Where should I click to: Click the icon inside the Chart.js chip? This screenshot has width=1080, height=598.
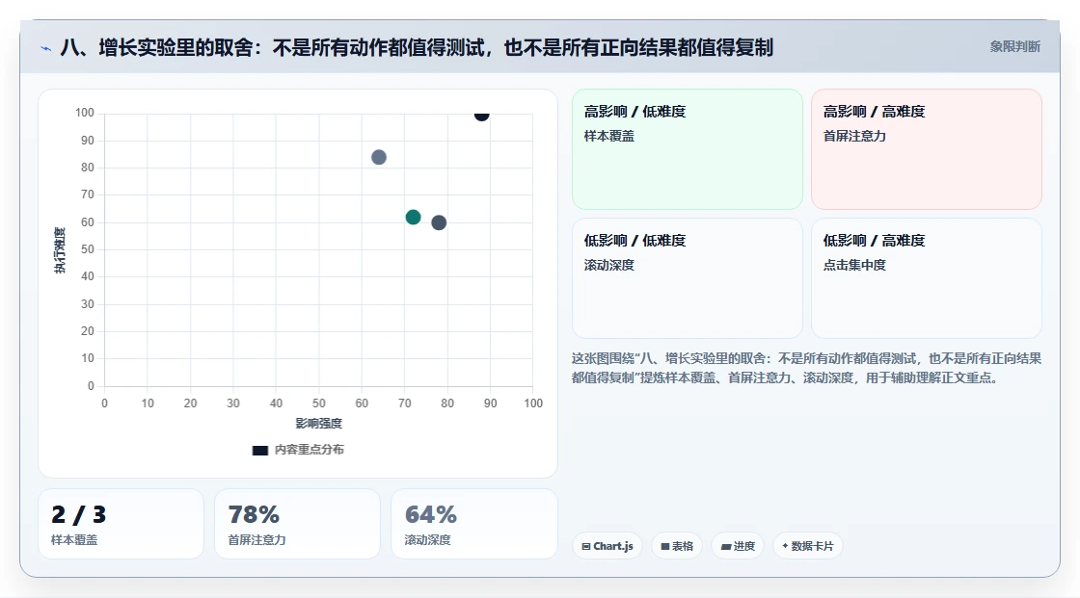point(586,546)
